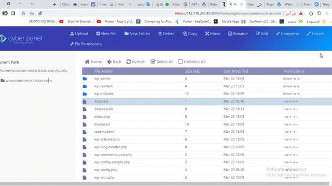Click the Cyber Panel logo
The image size is (332, 186).
point(21,39)
